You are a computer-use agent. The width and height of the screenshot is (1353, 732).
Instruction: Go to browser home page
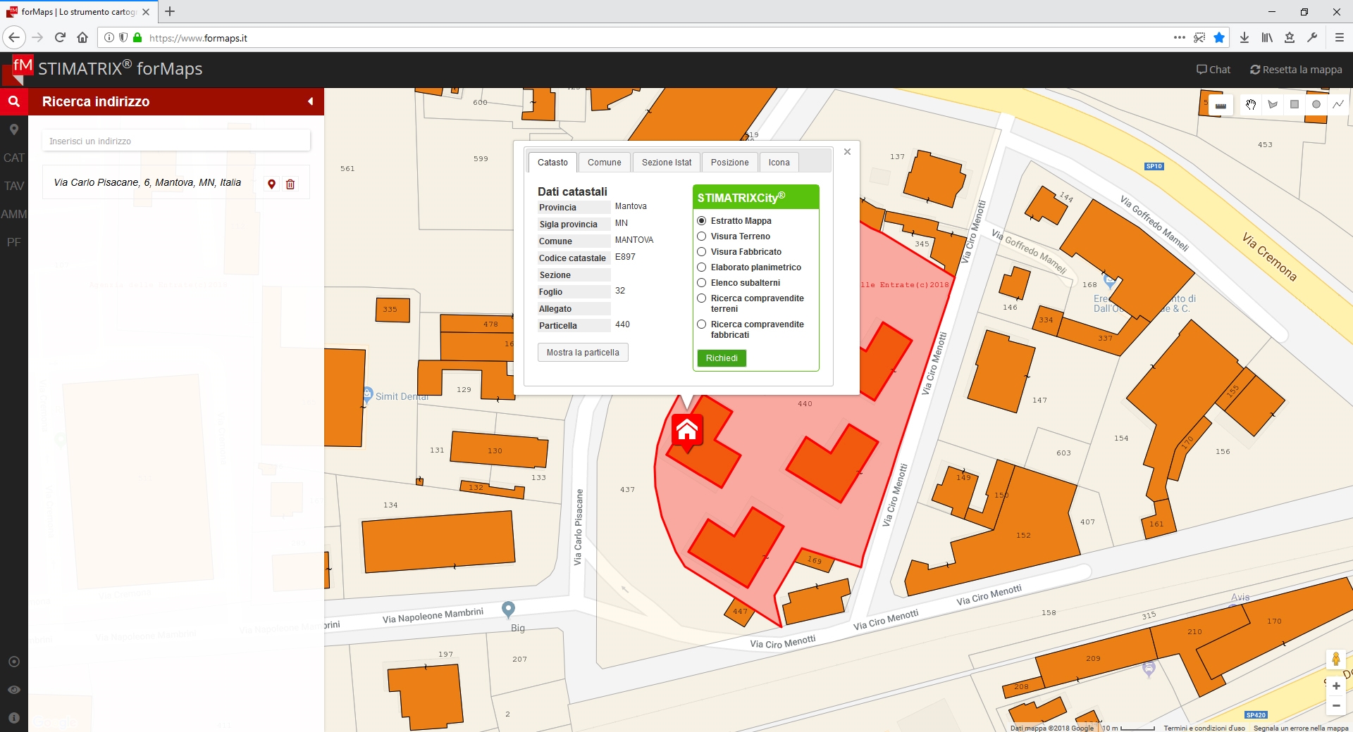pos(82,37)
